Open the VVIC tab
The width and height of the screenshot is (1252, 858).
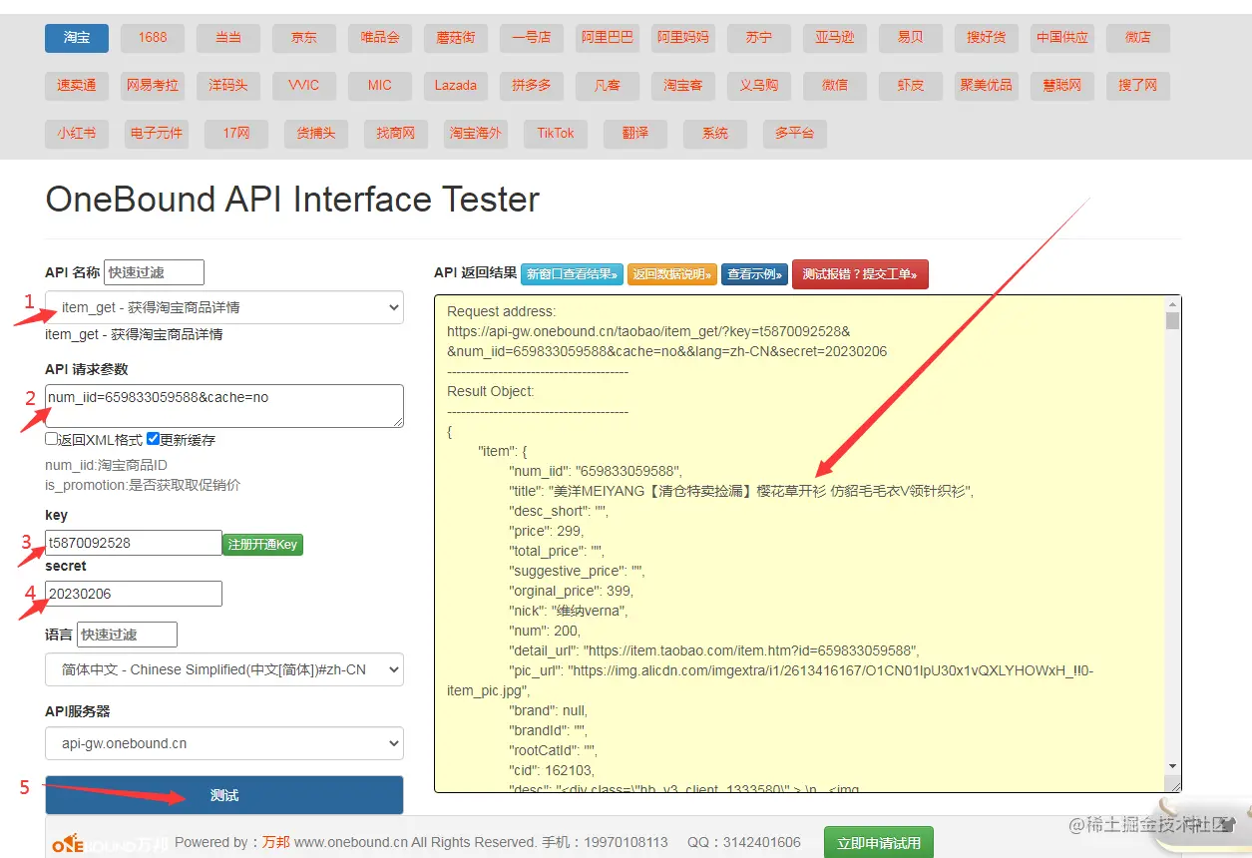click(304, 86)
